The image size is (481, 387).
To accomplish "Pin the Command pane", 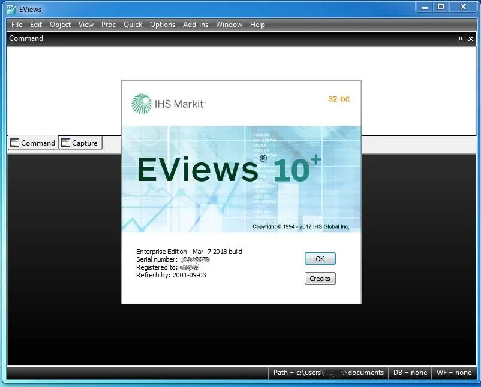I will (461, 38).
